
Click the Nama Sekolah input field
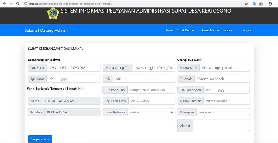pyautogui.click(x=227, y=101)
